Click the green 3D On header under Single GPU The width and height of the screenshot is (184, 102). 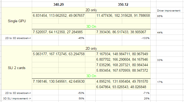tap(91, 26)
